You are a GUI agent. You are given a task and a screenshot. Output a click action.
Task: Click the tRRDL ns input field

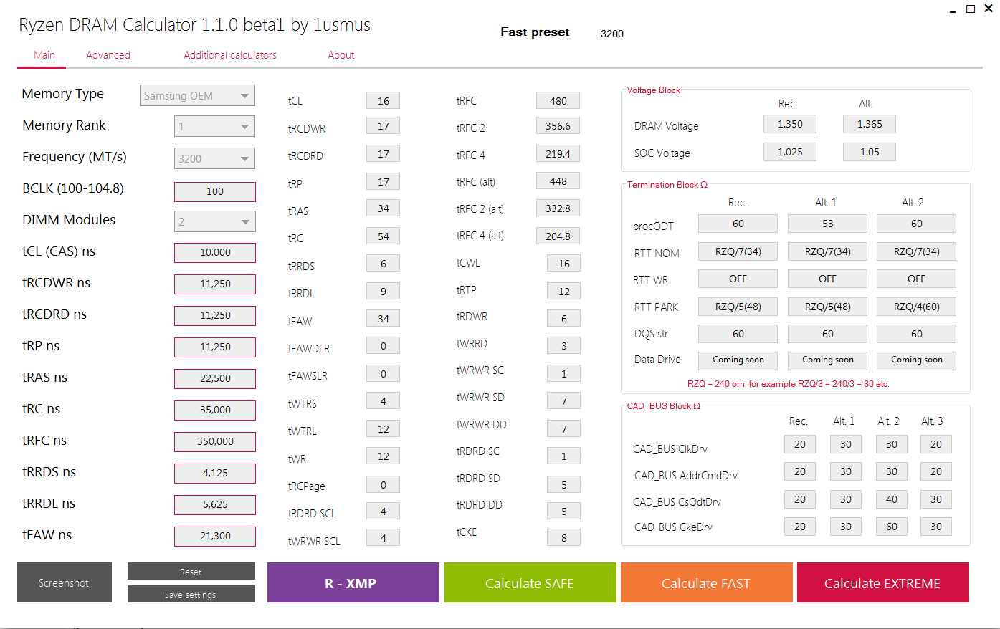(x=215, y=504)
